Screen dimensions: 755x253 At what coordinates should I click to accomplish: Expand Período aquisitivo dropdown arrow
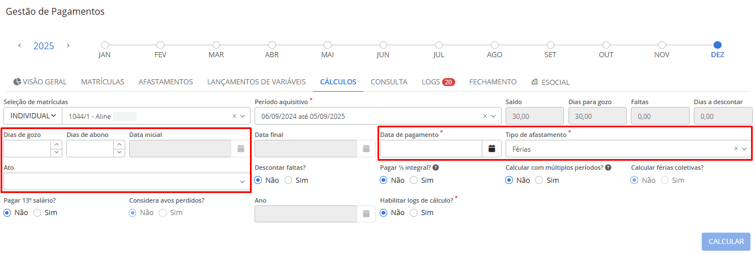point(494,116)
